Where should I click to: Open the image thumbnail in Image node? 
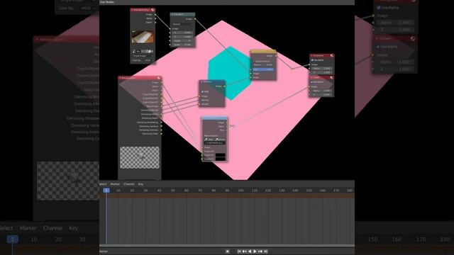click(143, 37)
